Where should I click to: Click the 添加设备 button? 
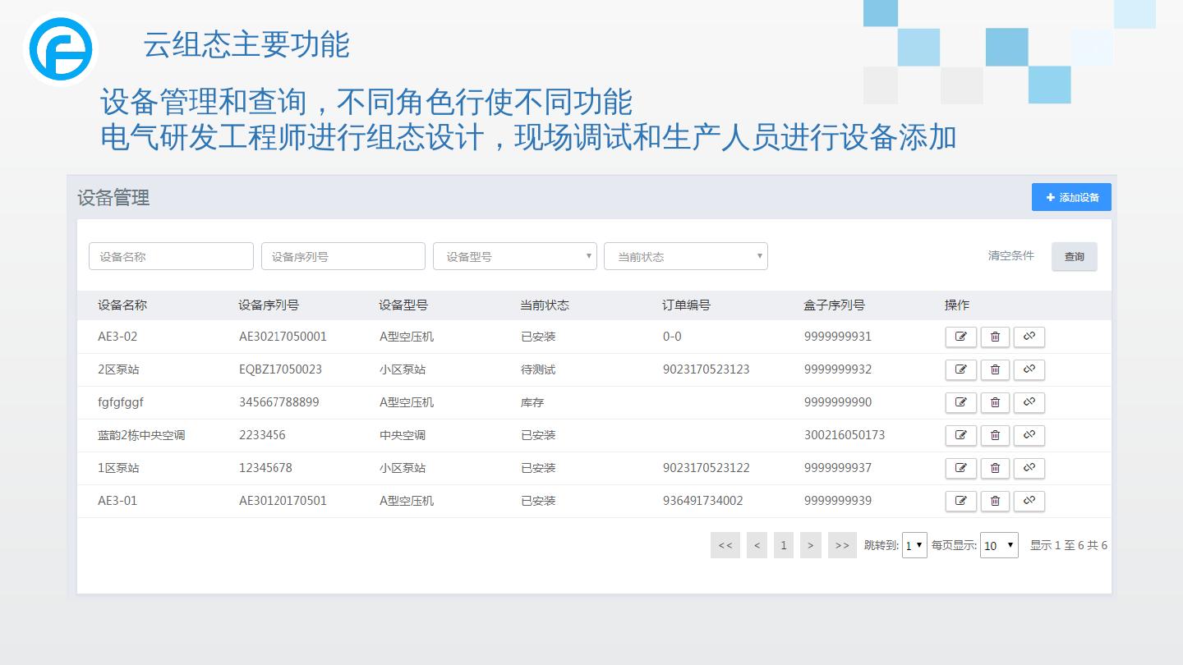1071,197
